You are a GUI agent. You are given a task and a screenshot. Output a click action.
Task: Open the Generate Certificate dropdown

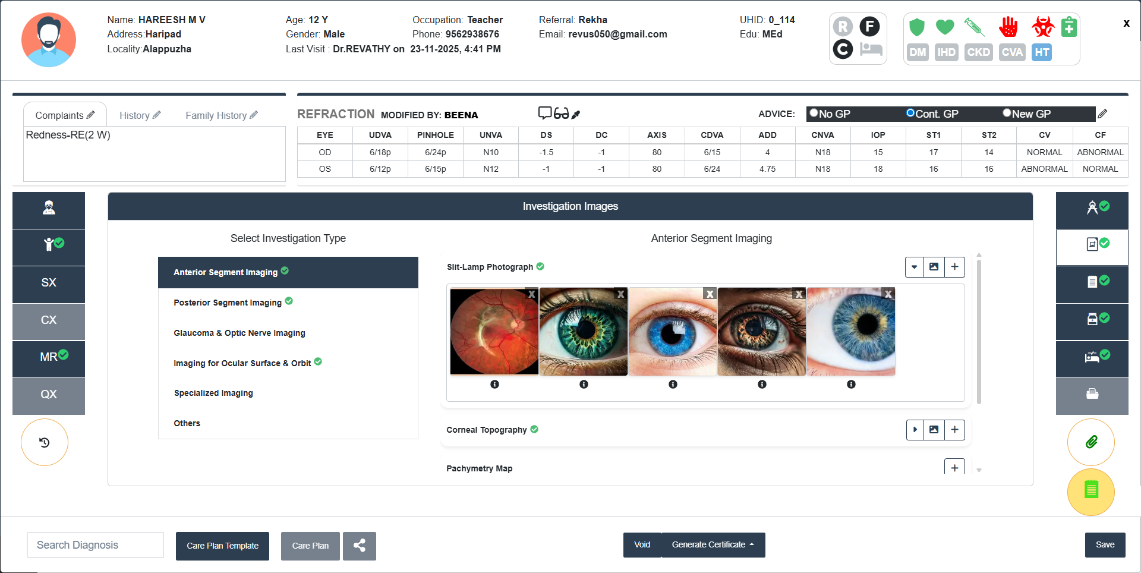(x=713, y=545)
